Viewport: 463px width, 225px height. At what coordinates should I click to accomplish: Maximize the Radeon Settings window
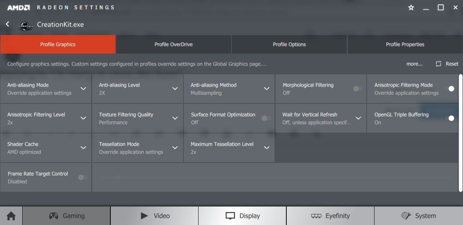(x=441, y=7)
